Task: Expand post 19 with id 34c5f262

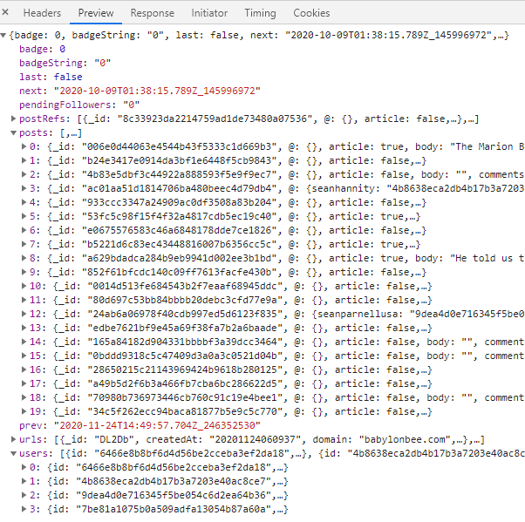Action: coord(24,411)
